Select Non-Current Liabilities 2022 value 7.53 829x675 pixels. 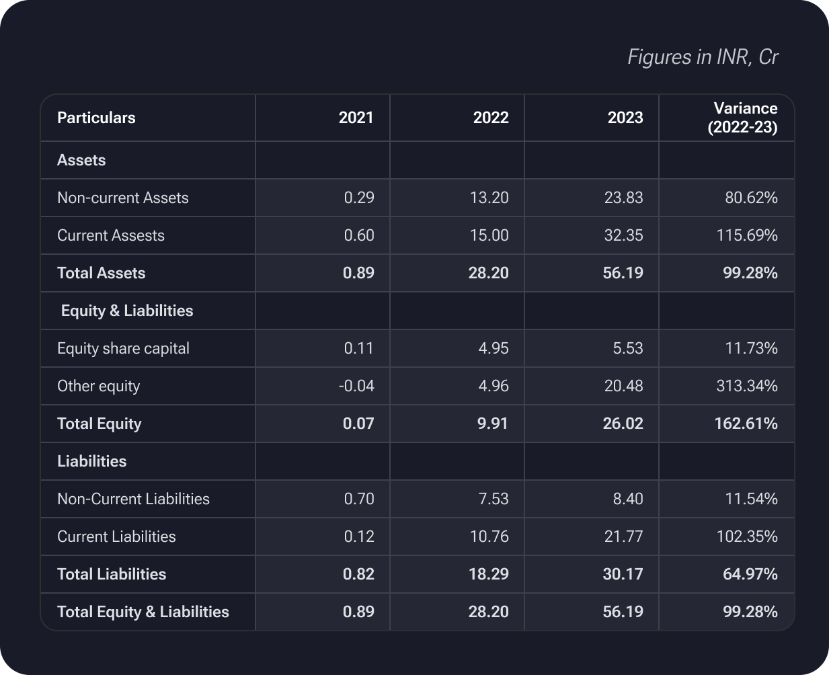pos(493,499)
